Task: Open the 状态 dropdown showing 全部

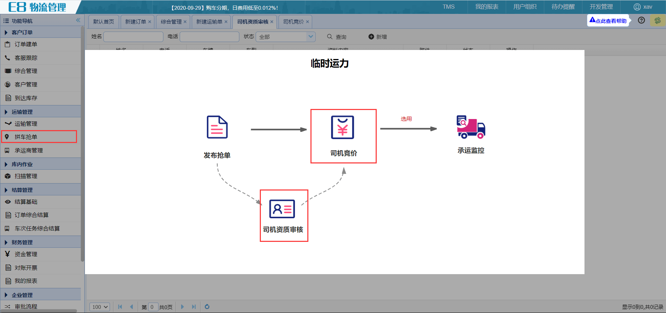Action: tap(285, 36)
